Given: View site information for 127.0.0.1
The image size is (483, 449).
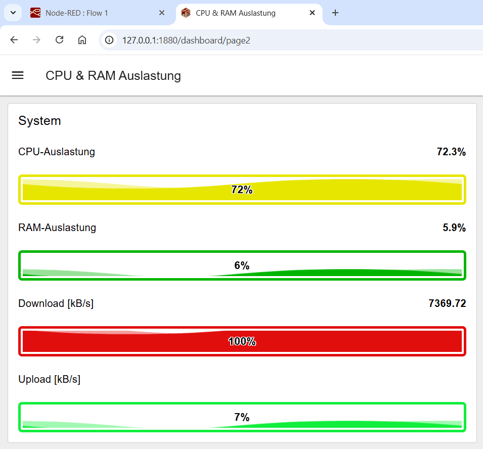Looking at the screenshot, I should pos(109,40).
